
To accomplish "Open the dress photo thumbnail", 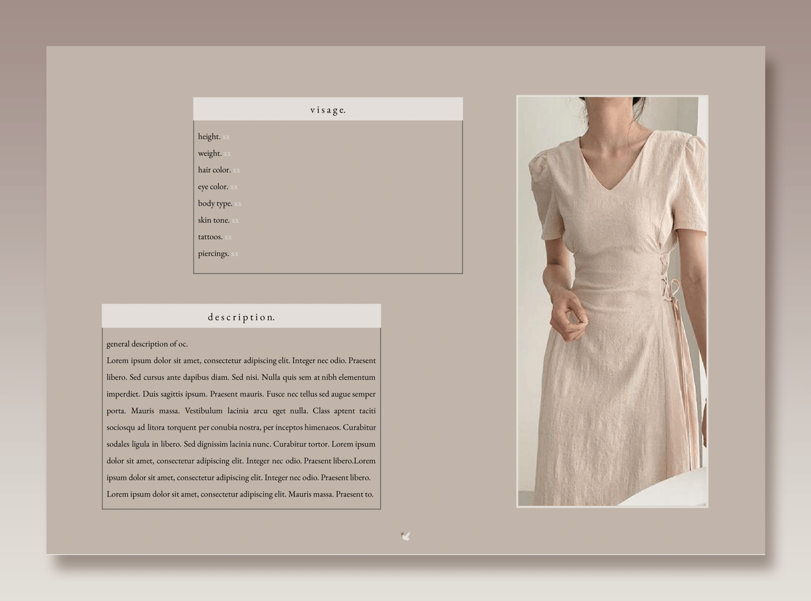I will [612, 301].
